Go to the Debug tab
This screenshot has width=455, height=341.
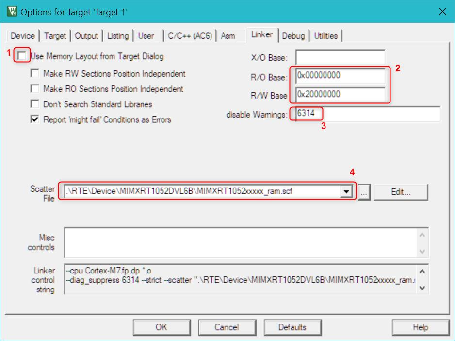(293, 36)
